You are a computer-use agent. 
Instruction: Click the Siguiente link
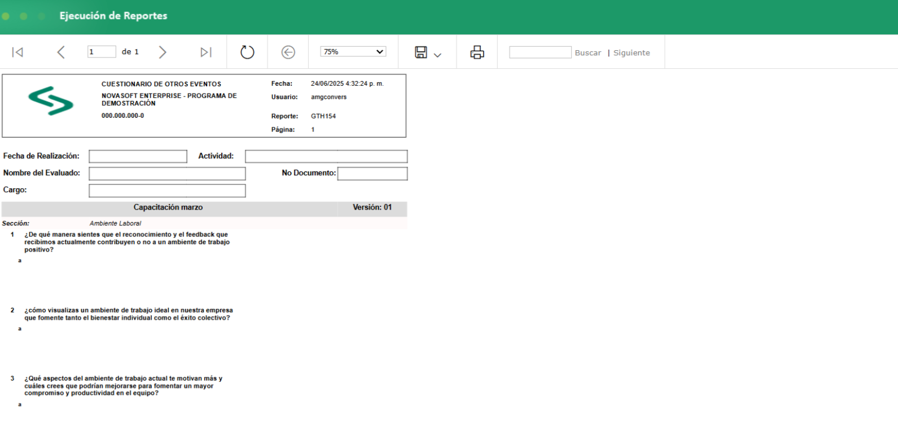coord(632,53)
